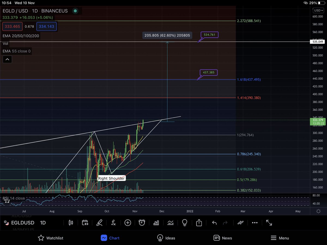Select the EMA 20/50/100/200 indicator legend
Screen dimensions: 327x245
[x=20, y=36]
